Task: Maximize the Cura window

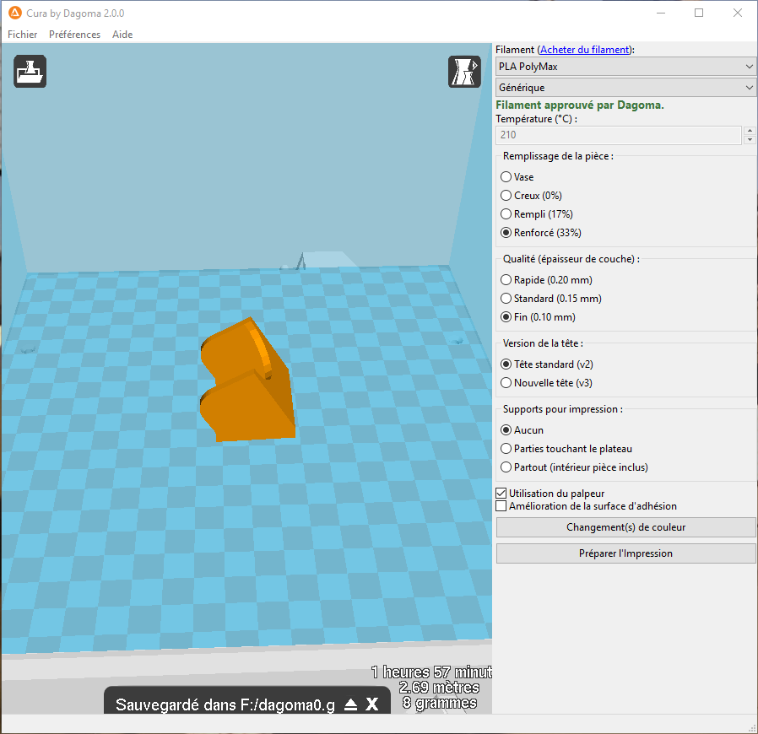Action: 699,13
